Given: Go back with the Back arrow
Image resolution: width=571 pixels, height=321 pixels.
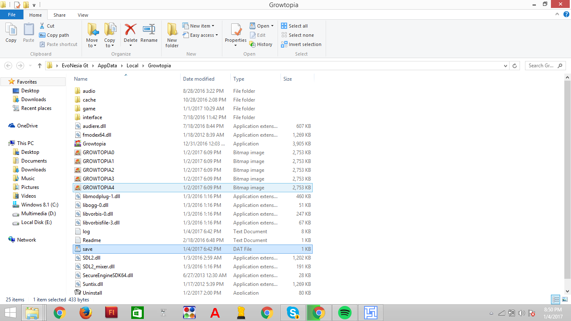Looking at the screenshot, I should point(8,66).
